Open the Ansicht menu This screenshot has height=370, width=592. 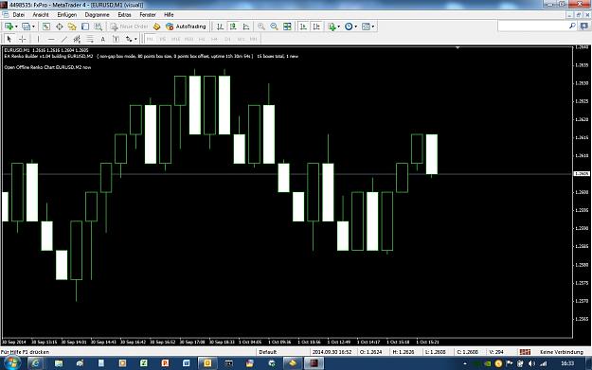[x=41, y=15]
